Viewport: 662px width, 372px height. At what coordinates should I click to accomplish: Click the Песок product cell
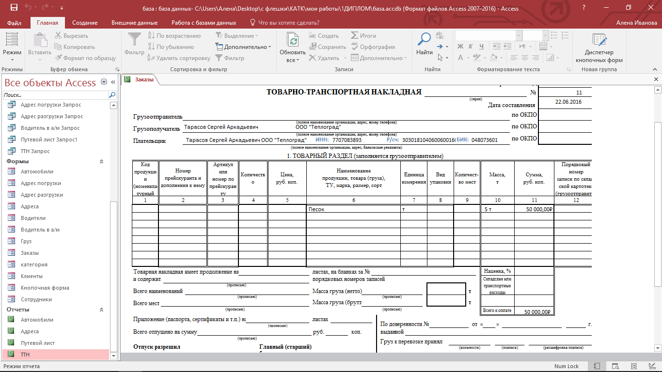click(x=353, y=209)
